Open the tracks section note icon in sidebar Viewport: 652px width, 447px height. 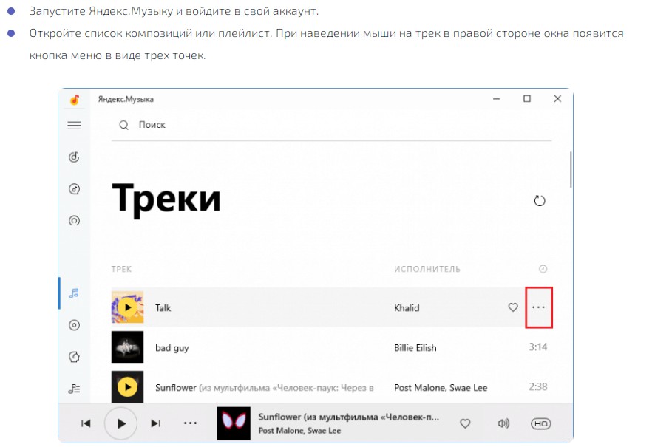(x=74, y=293)
